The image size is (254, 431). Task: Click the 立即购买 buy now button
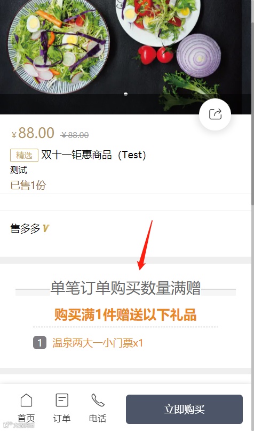point(184,409)
